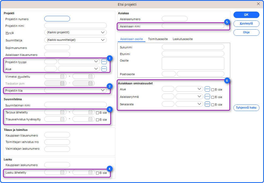Open calendar for Tarjous lähetetty start date
Image resolution: width=264 pixels, height=183 pixels.
point(62,112)
